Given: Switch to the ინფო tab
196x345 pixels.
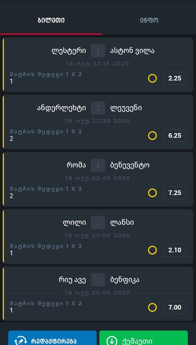Looking at the screenshot, I should [149, 20].
